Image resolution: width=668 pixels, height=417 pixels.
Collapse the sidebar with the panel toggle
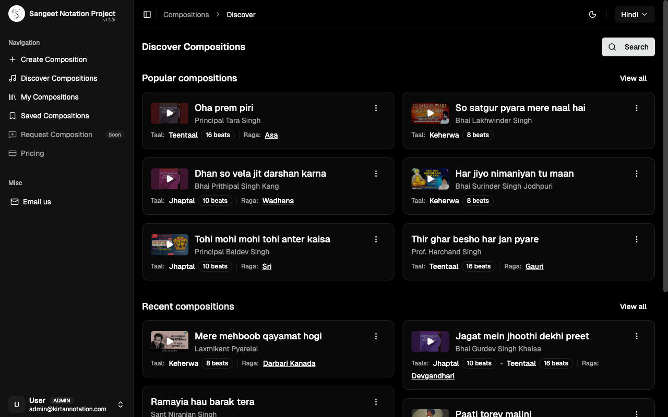(x=147, y=14)
